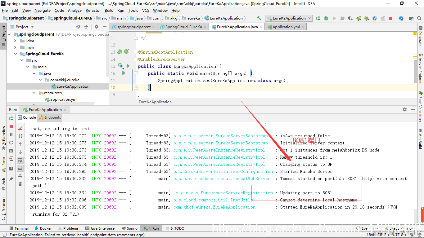The width and height of the screenshot is (424, 238).
Task: Click the Print console icon
Action: (x=20, y=176)
